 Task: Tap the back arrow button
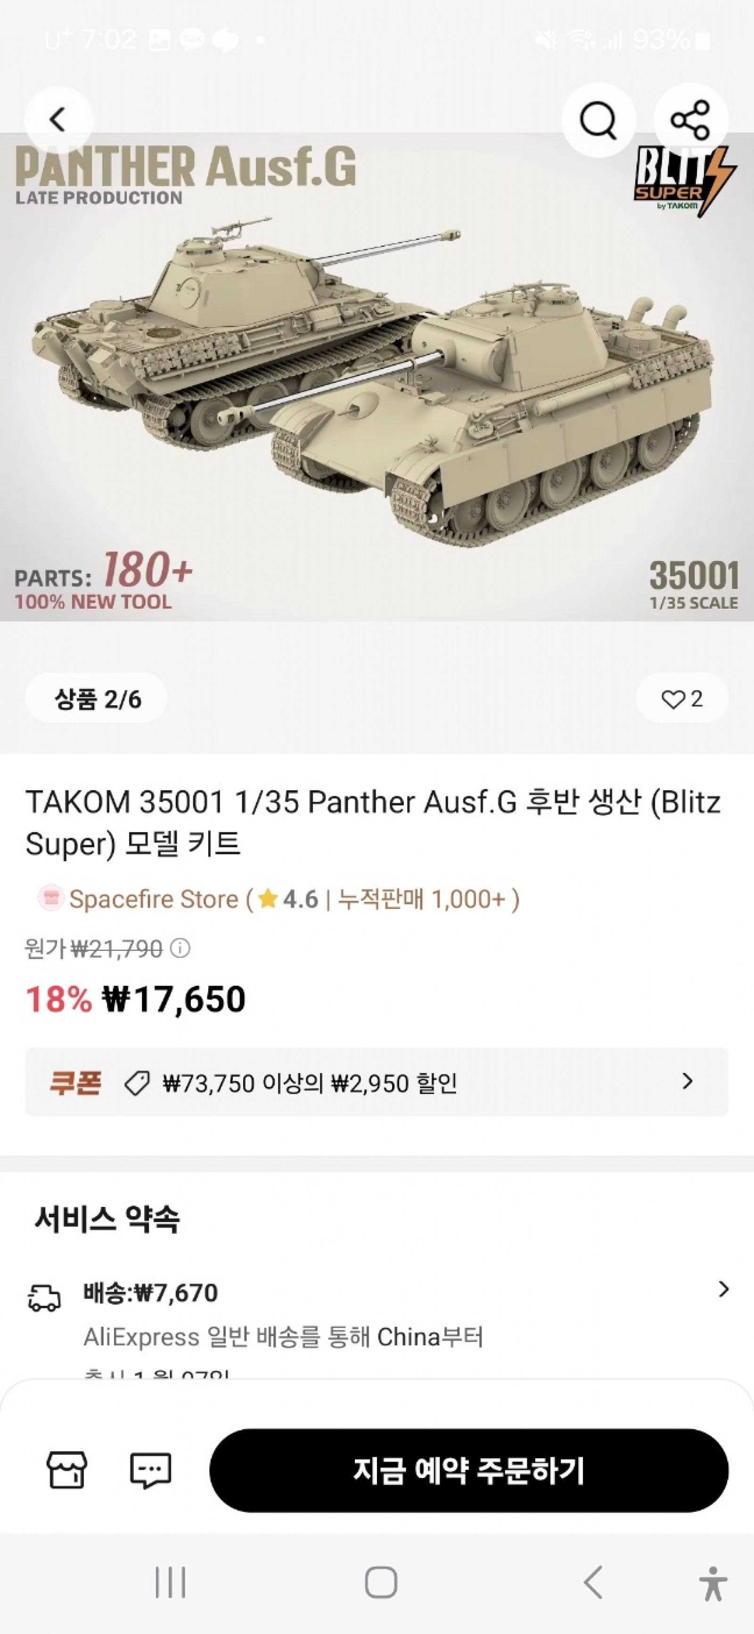pyautogui.click(x=58, y=119)
